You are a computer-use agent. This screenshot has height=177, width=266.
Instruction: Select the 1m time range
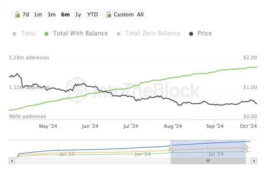click(38, 15)
